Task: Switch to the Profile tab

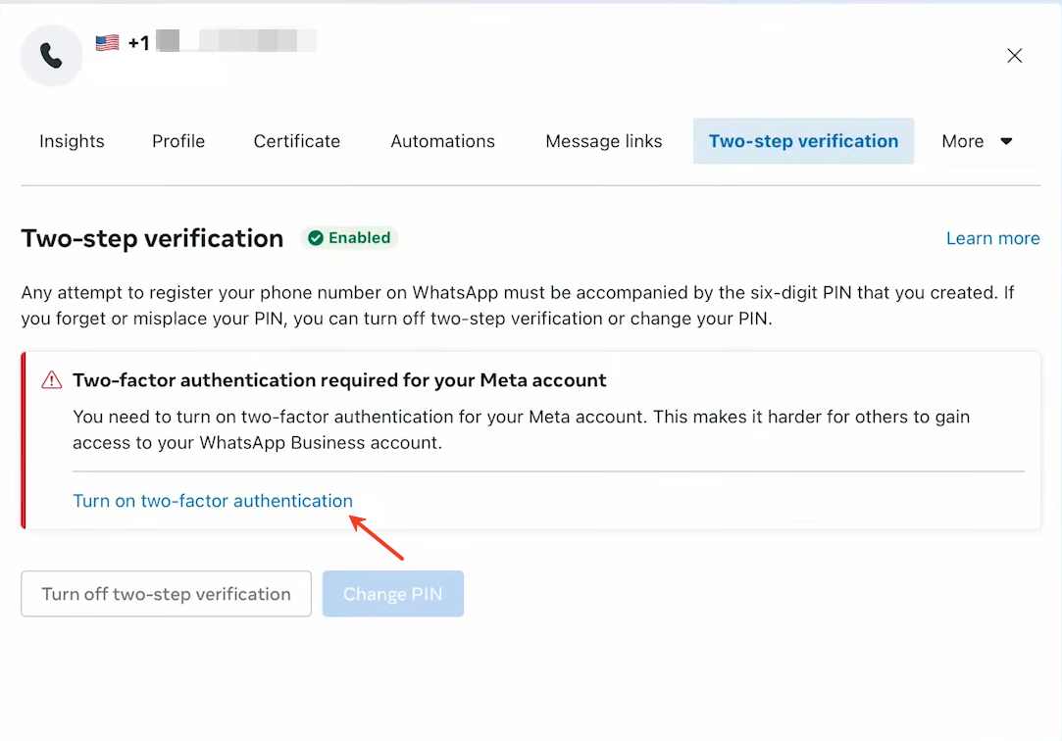Action: coord(178,141)
